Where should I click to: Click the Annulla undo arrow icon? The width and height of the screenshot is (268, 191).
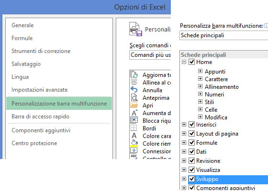click(x=134, y=90)
